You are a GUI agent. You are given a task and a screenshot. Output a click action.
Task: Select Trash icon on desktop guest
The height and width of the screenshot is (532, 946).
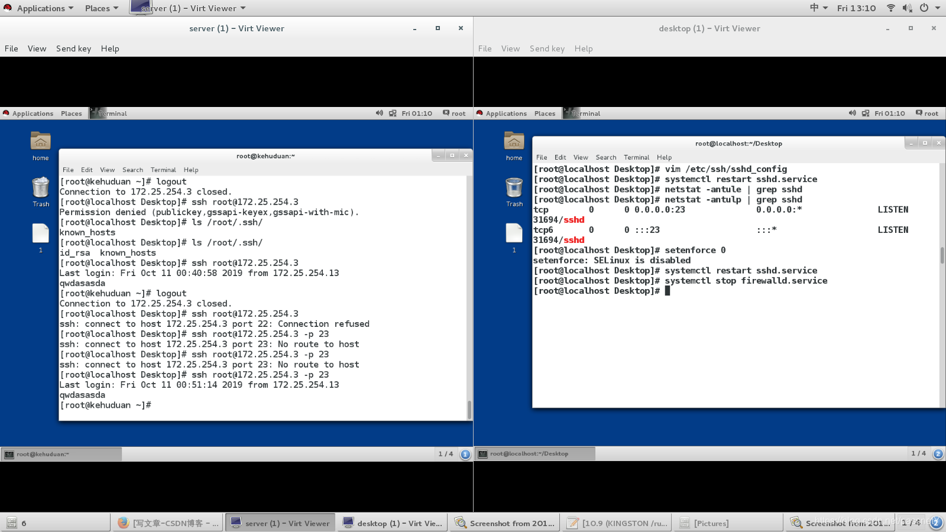click(514, 192)
